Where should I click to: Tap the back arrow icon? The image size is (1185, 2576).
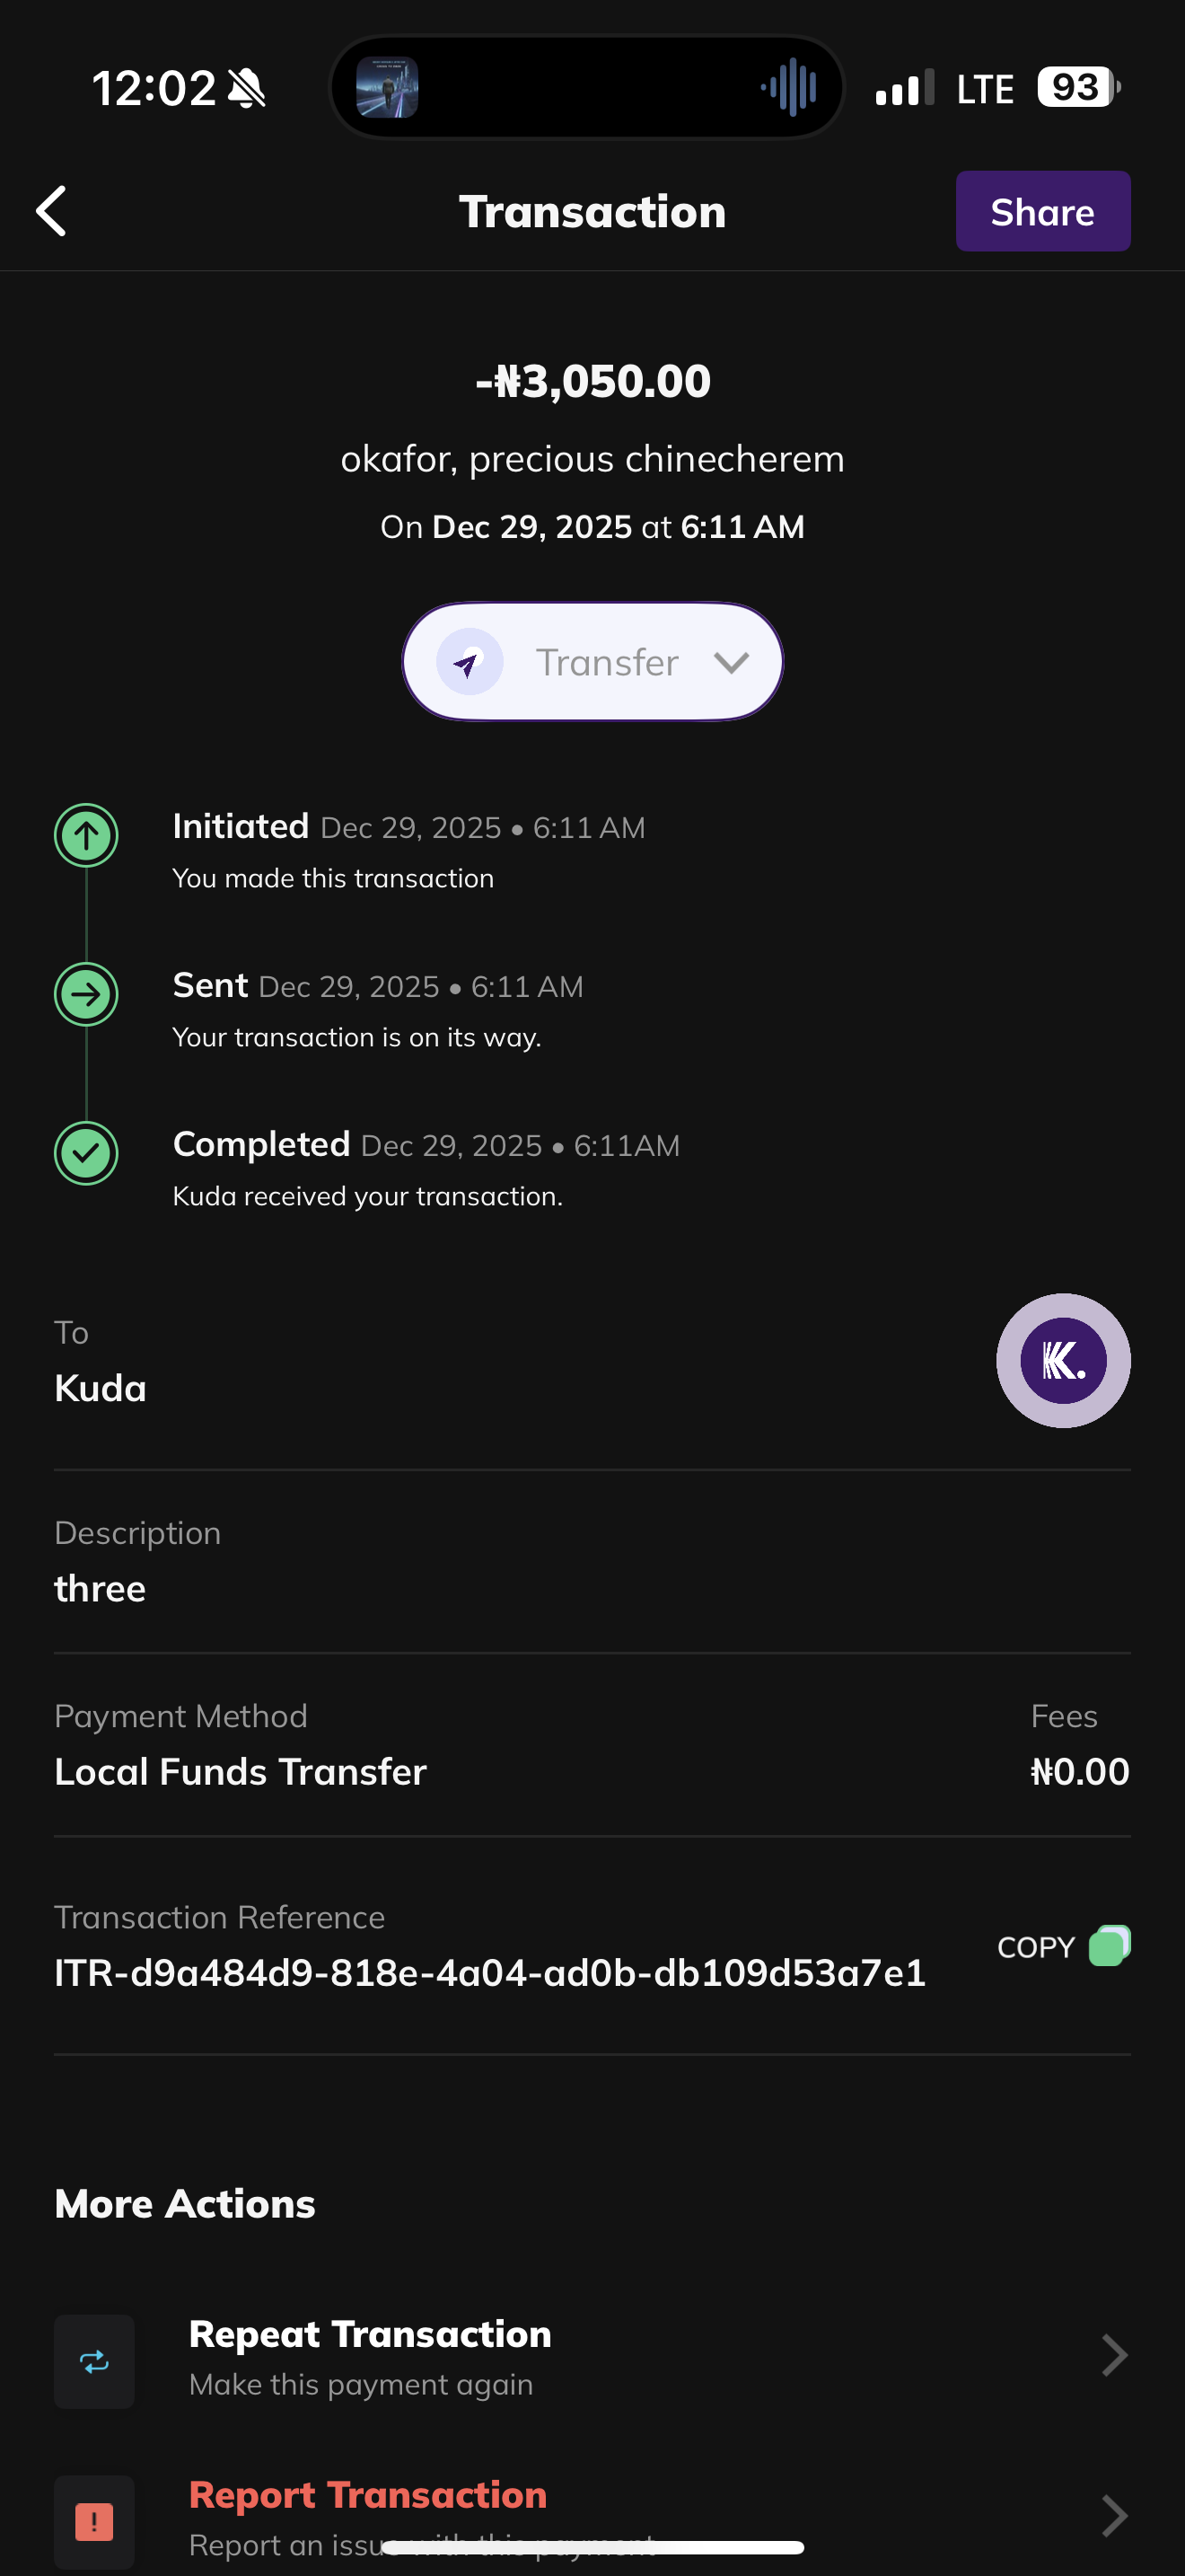[x=52, y=211]
